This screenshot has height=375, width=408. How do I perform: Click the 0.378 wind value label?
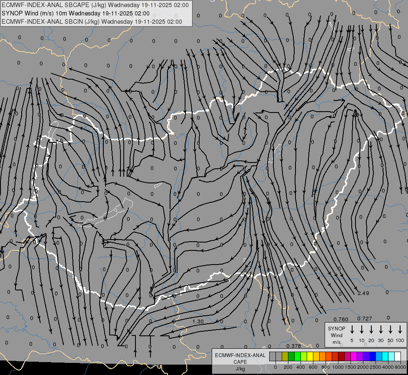coord(293,346)
